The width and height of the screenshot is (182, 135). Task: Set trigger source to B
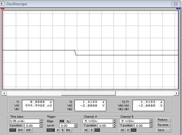coord(63,130)
